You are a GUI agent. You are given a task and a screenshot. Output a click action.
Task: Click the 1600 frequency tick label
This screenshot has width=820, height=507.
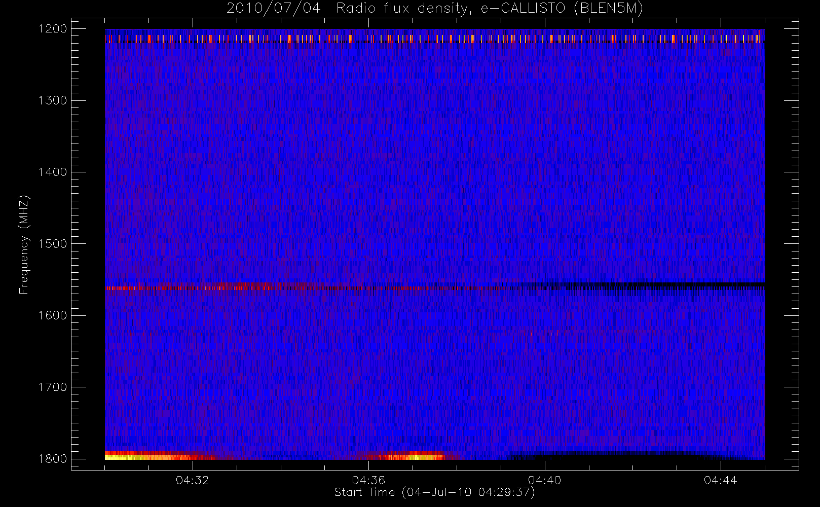point(53,315)
